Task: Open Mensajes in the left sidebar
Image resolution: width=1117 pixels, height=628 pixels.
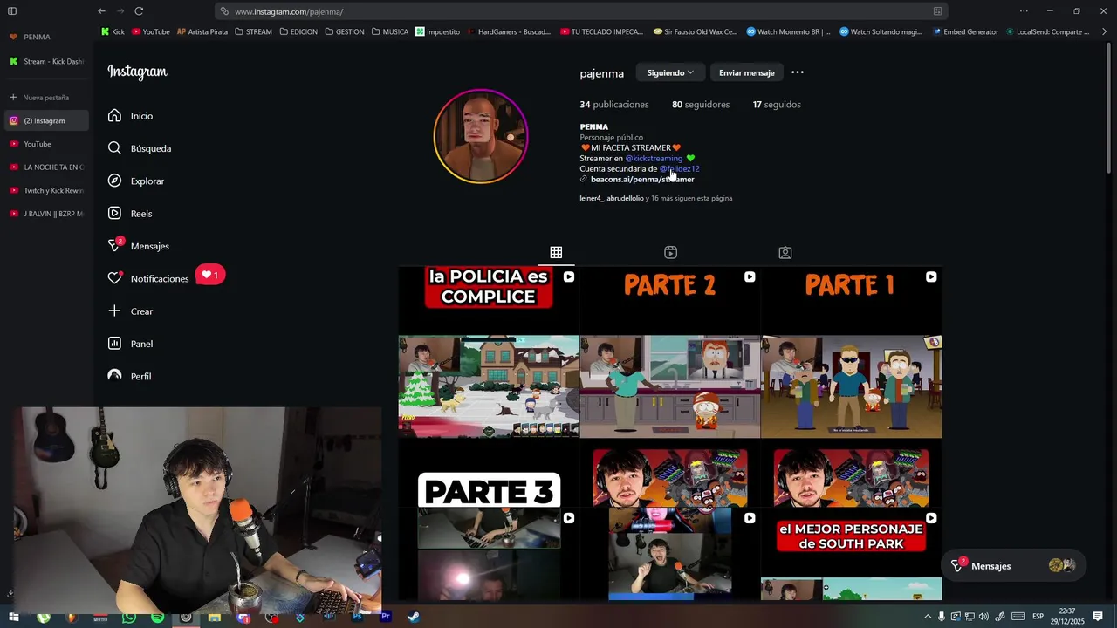Action: point(139,246)
